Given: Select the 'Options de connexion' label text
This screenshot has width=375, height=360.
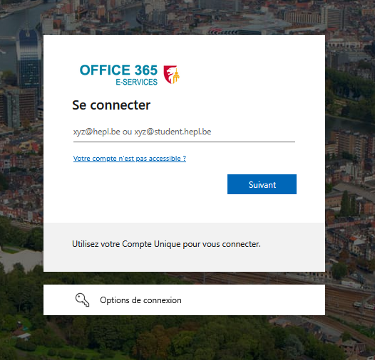Looking at the screenshot, I should 140,300.
